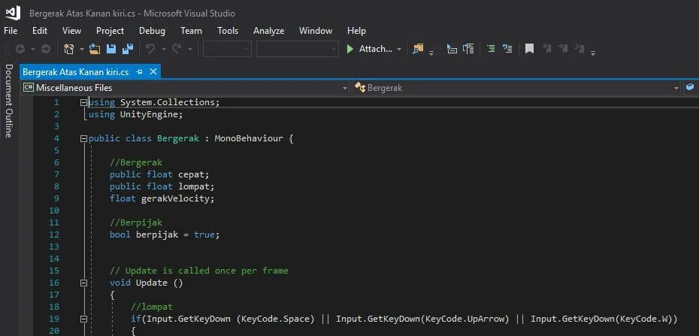Open the Analyze menu
Screen dimensions: 699x336
[x=269, y=31]
